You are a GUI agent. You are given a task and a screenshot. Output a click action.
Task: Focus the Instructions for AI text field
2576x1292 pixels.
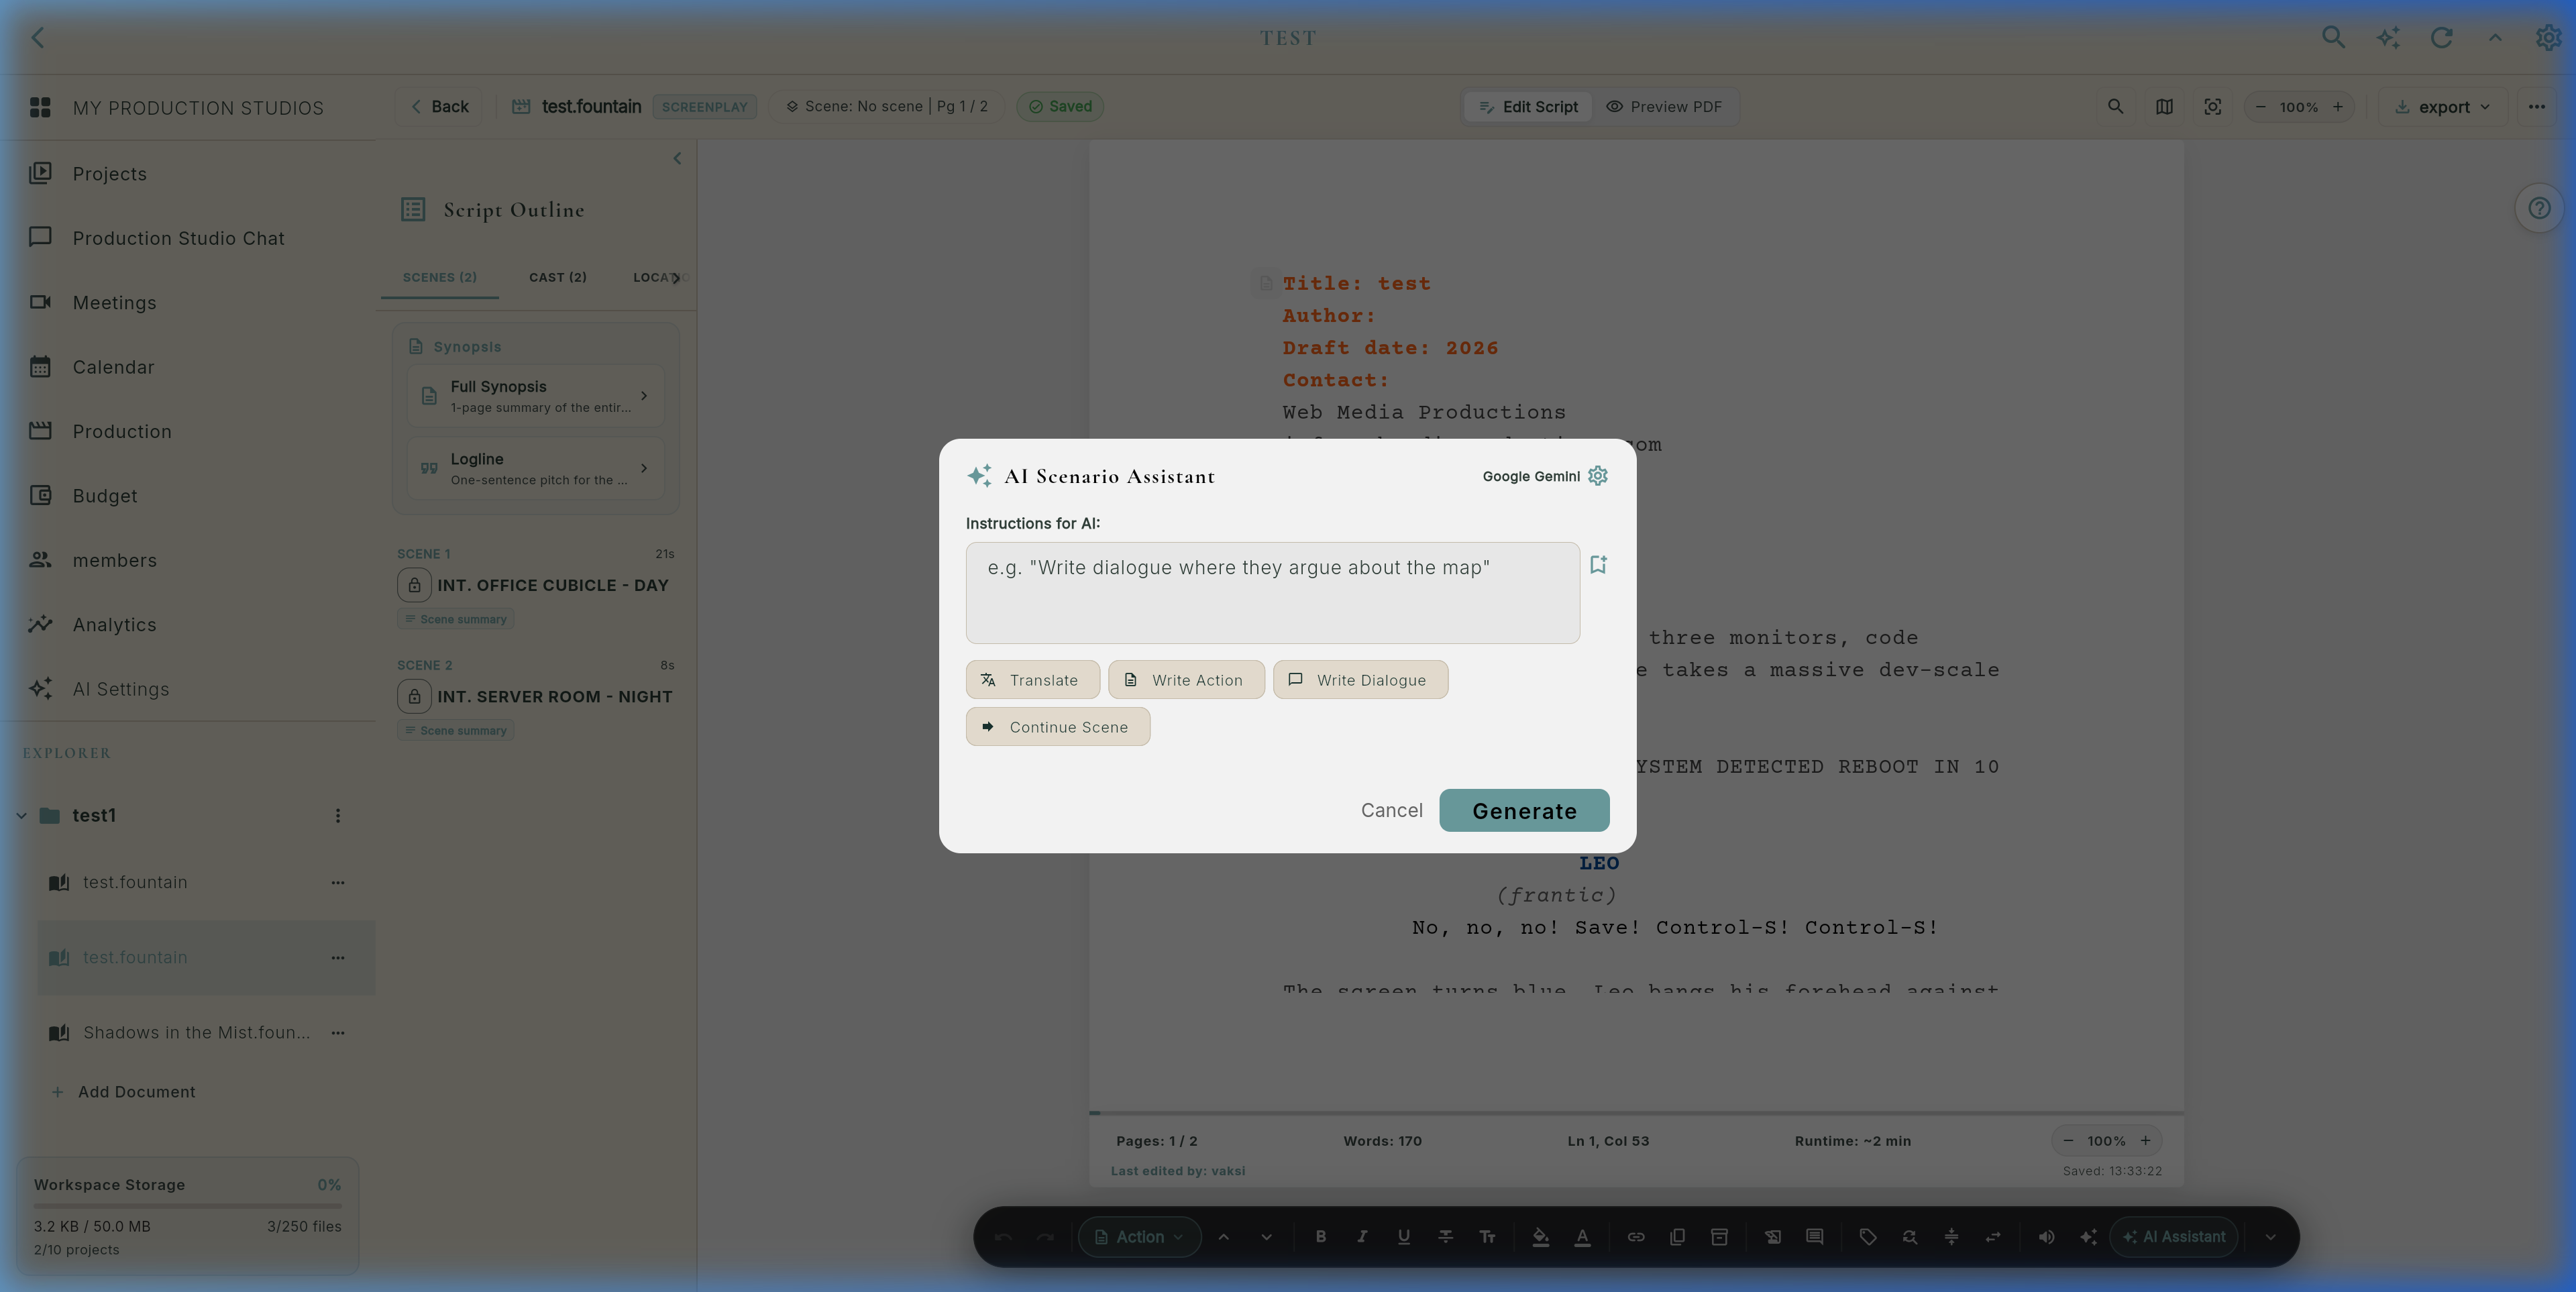(x=1272, y=593)
